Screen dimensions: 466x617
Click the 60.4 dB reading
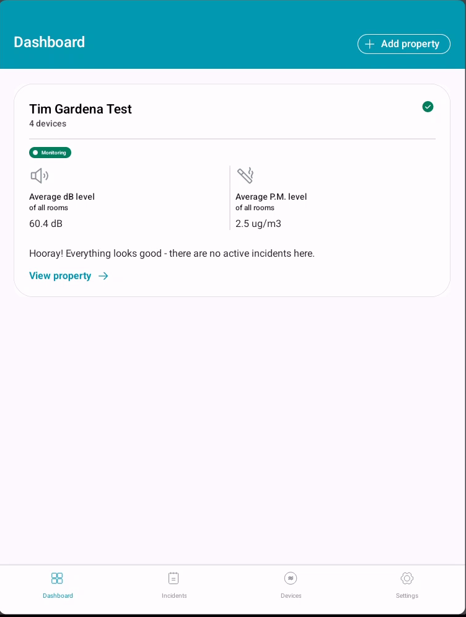tap(46, 224)
